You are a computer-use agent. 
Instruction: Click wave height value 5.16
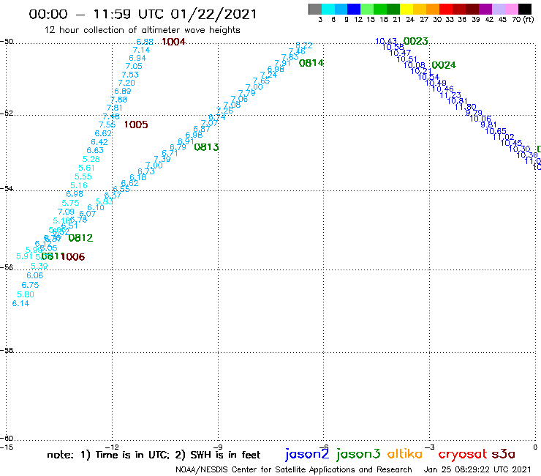coord(79,185)
